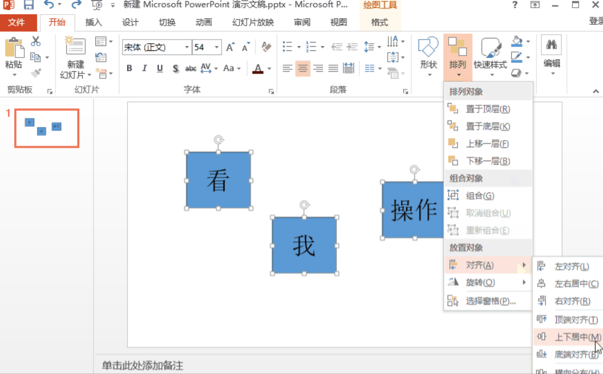Click the Save icon in quick access toolbar
The width and height of the screenshot is (603, 374).
tap(28, 5)
